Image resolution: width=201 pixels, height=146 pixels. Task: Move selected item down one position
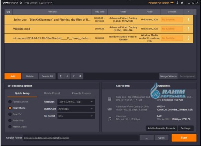coord(74,76)
